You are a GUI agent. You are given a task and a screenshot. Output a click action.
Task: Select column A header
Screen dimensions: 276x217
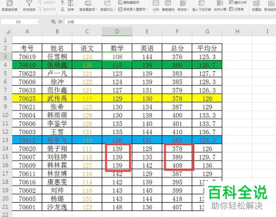27,31
